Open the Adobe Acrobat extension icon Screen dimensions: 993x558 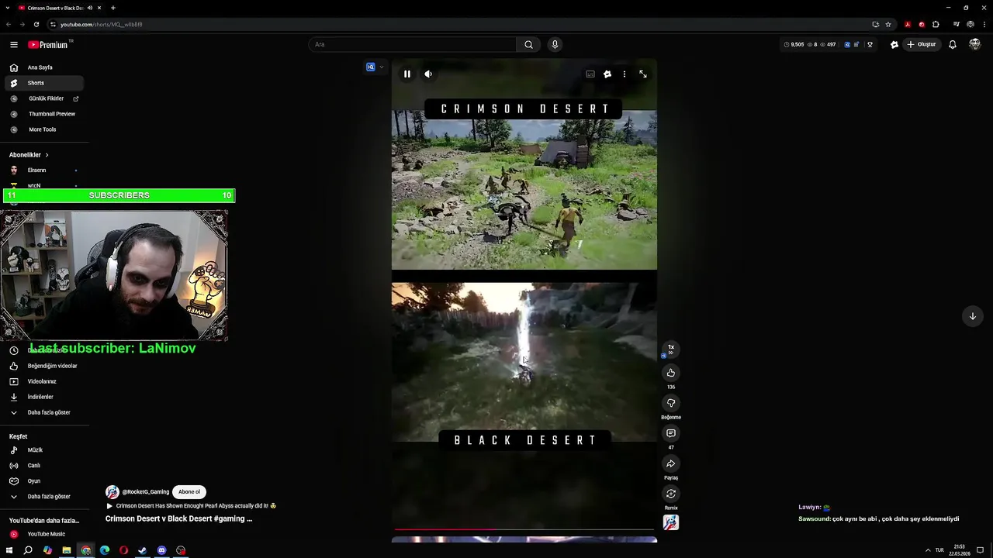pos(908,24)
